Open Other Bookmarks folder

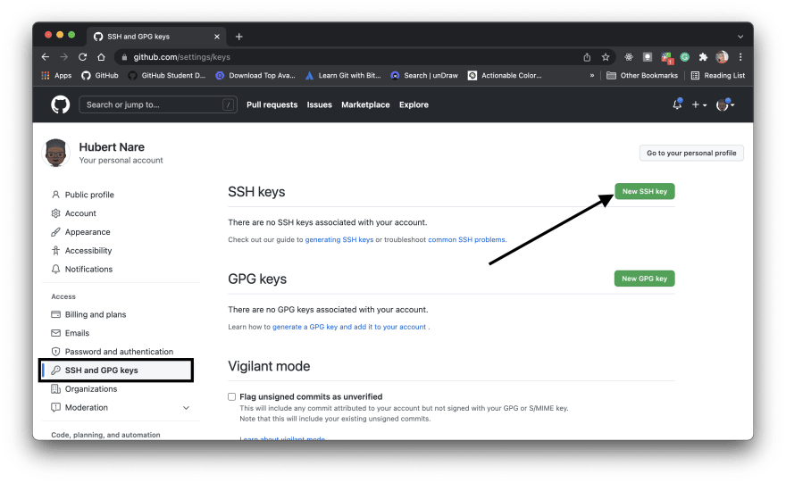pos(642,75)
